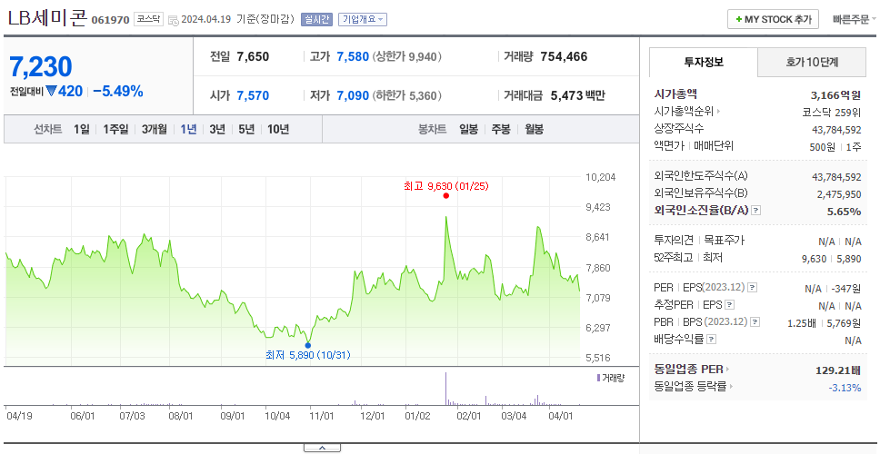Select the 3개월 line chart period
Viewport: 880px width, 454px height.
click(155, 130)
